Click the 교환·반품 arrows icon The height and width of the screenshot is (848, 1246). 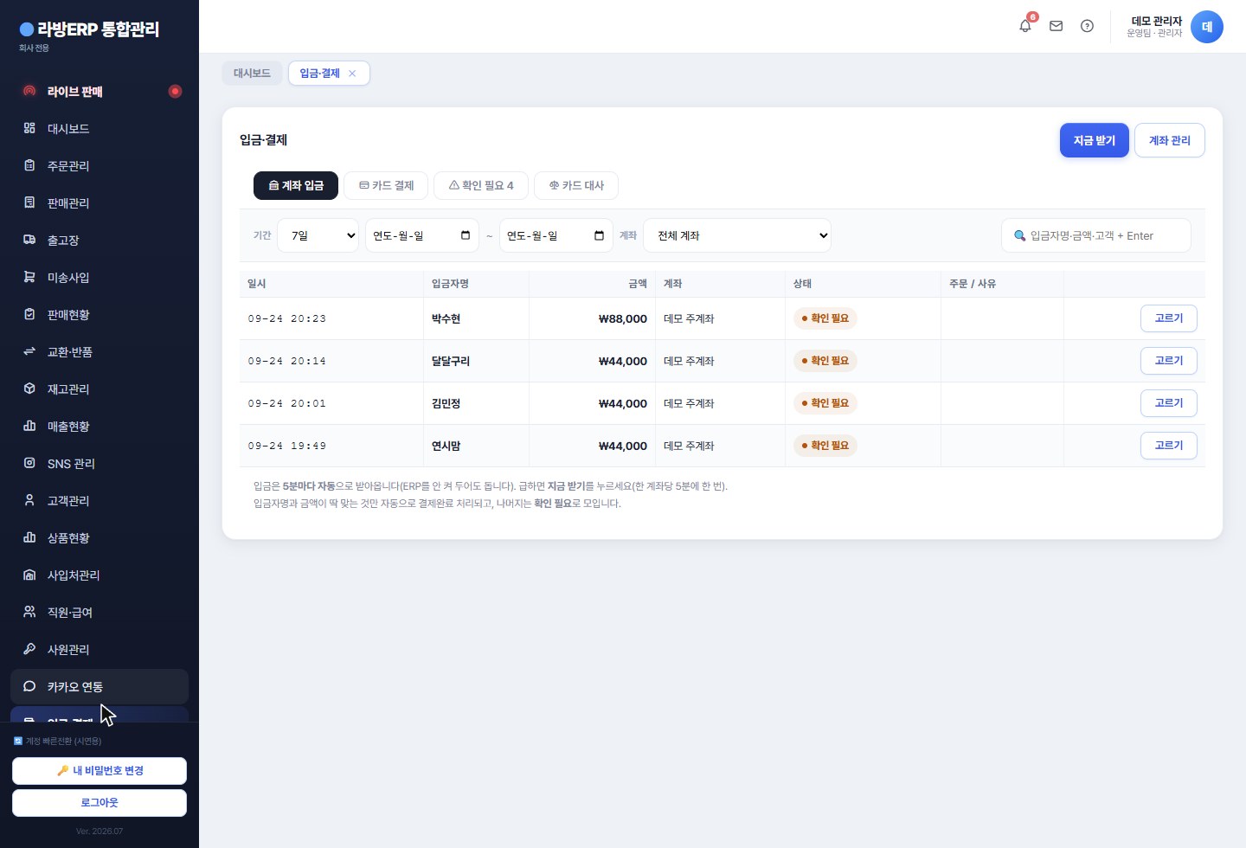coord(29,351)
